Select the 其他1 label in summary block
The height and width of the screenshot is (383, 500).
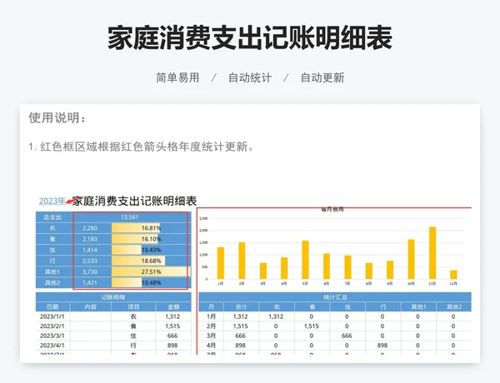(x=52, y=271)
